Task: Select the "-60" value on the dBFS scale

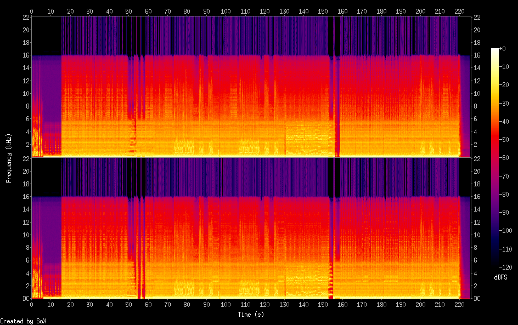Action: coord(504,158)
